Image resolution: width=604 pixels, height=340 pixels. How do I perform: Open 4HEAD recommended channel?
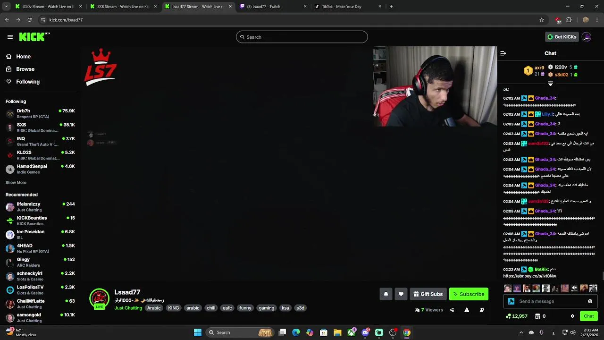40,248
